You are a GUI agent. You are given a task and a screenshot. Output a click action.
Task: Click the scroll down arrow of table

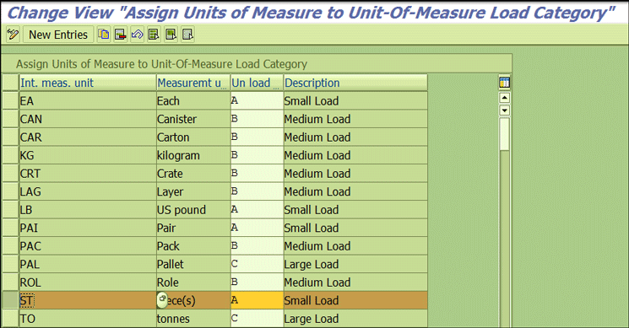tap(504, 110)
